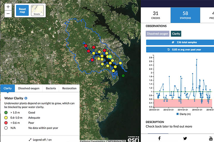
Task: Open the Restoration legend tab
Action: pos(69,88)
